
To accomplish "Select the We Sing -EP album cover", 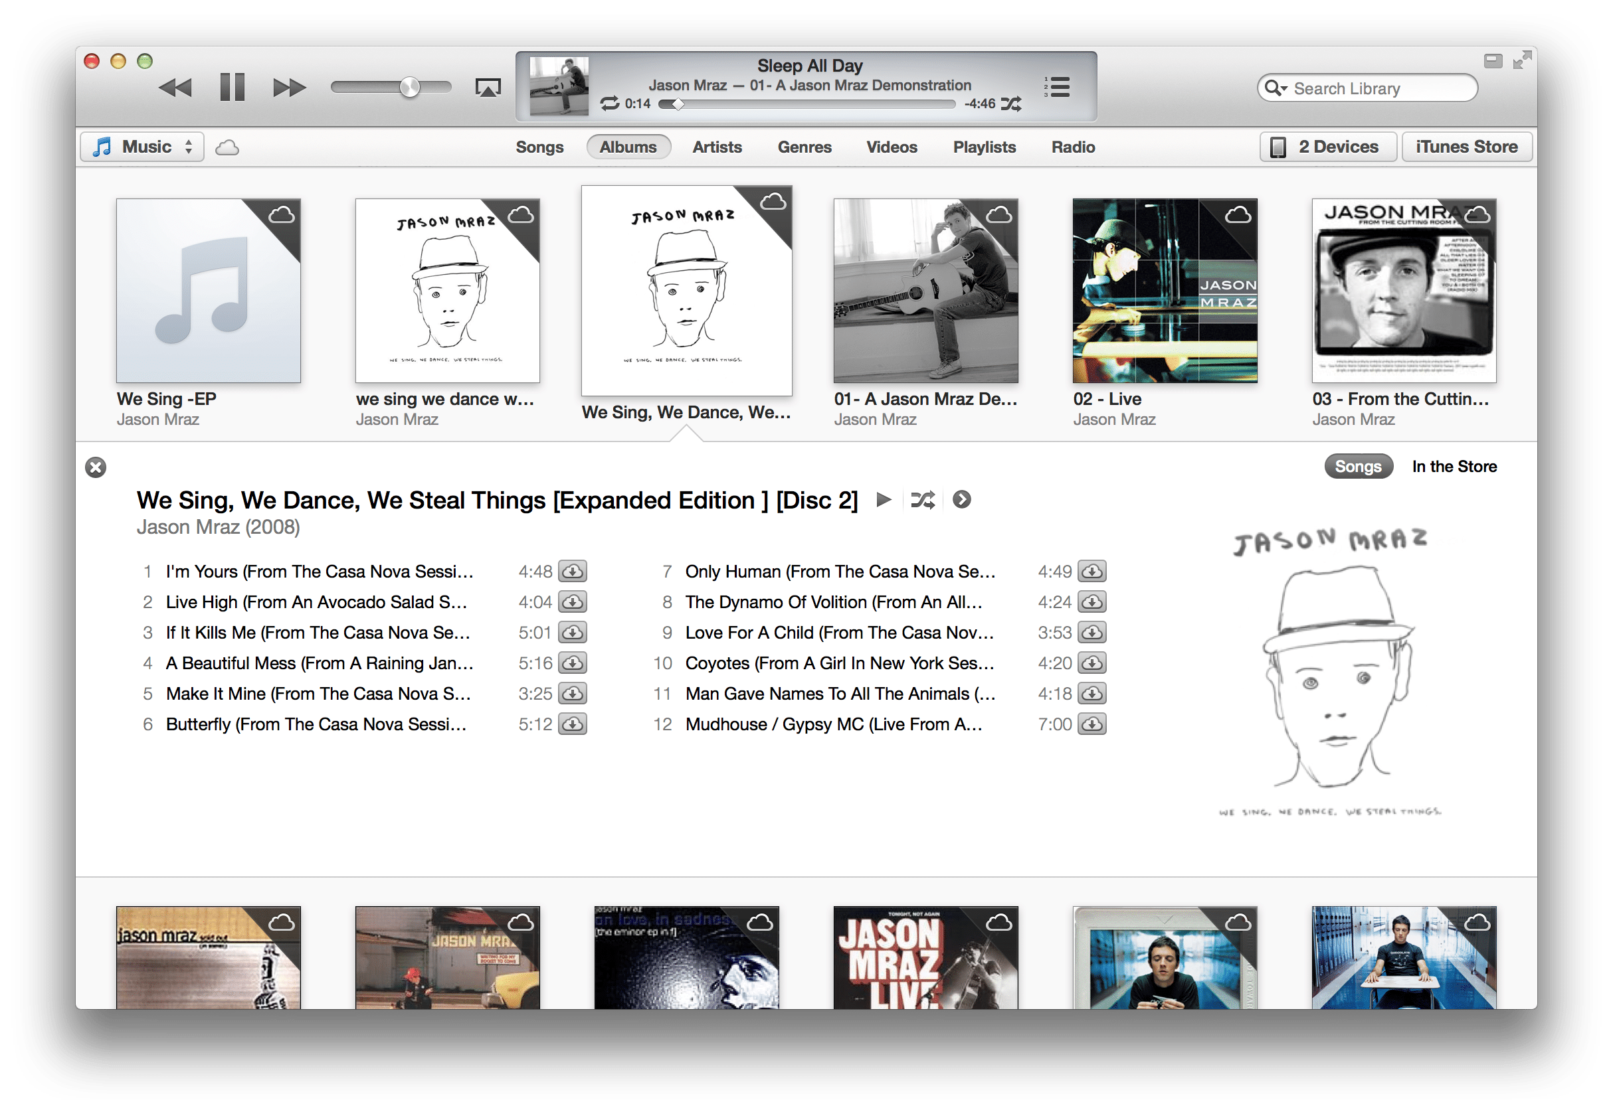I will pos(208,290).
